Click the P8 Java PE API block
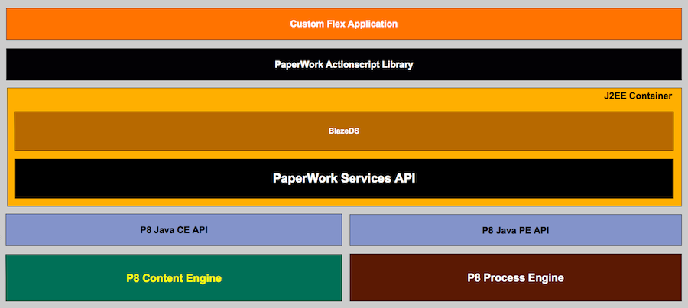This screenshot has height=308, width=688. pos(515,230)
